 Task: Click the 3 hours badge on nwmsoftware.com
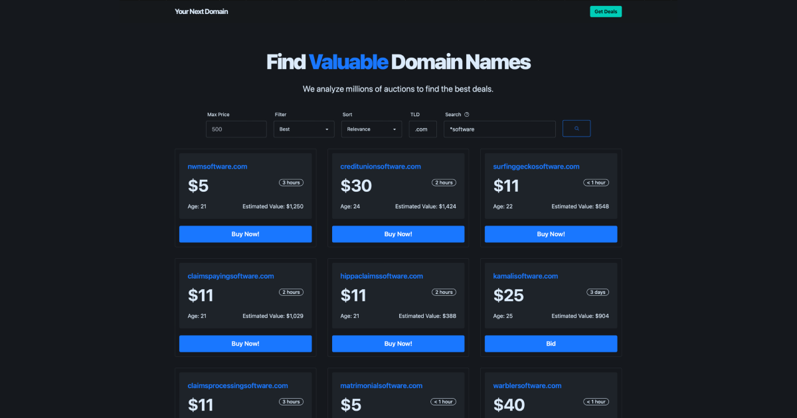click(291, 182)
